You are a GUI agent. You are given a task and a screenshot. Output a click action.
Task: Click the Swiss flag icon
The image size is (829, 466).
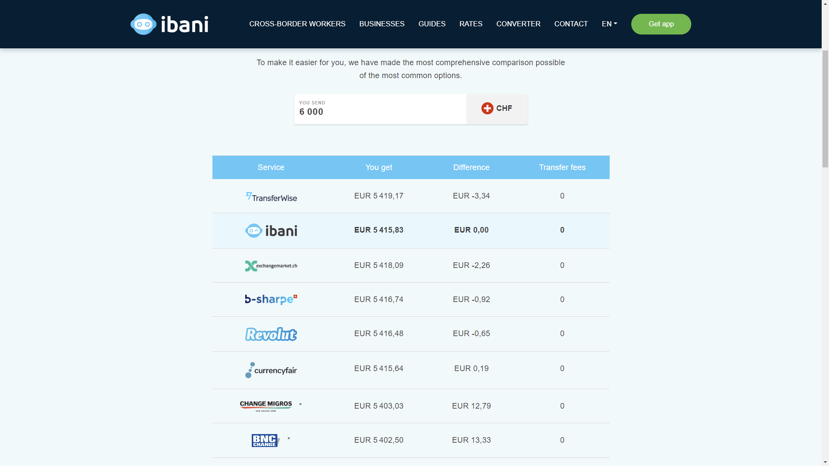487,108
